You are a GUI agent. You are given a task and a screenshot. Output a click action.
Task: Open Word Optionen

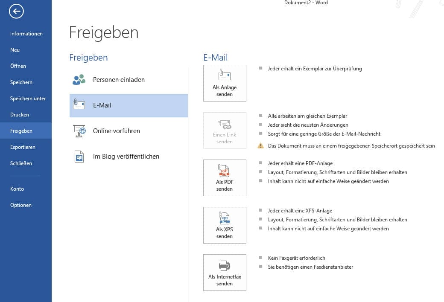point(21,205)
